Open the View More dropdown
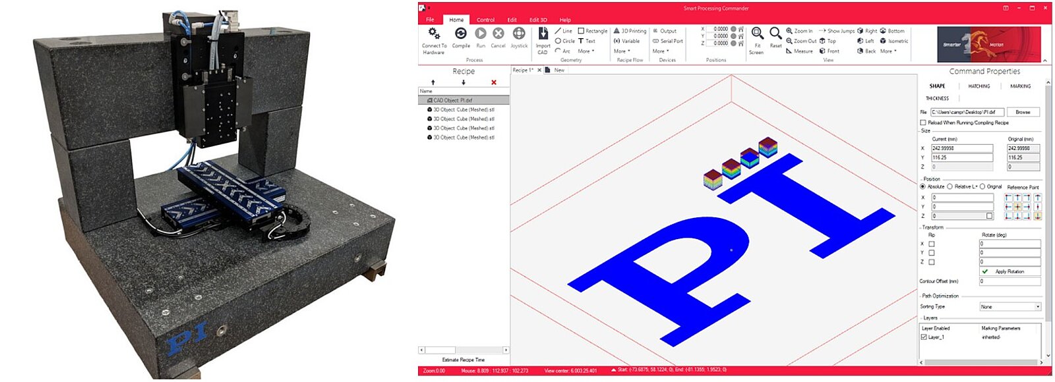The height and width of the screenshot is (382, 1055). click(888, 51)
